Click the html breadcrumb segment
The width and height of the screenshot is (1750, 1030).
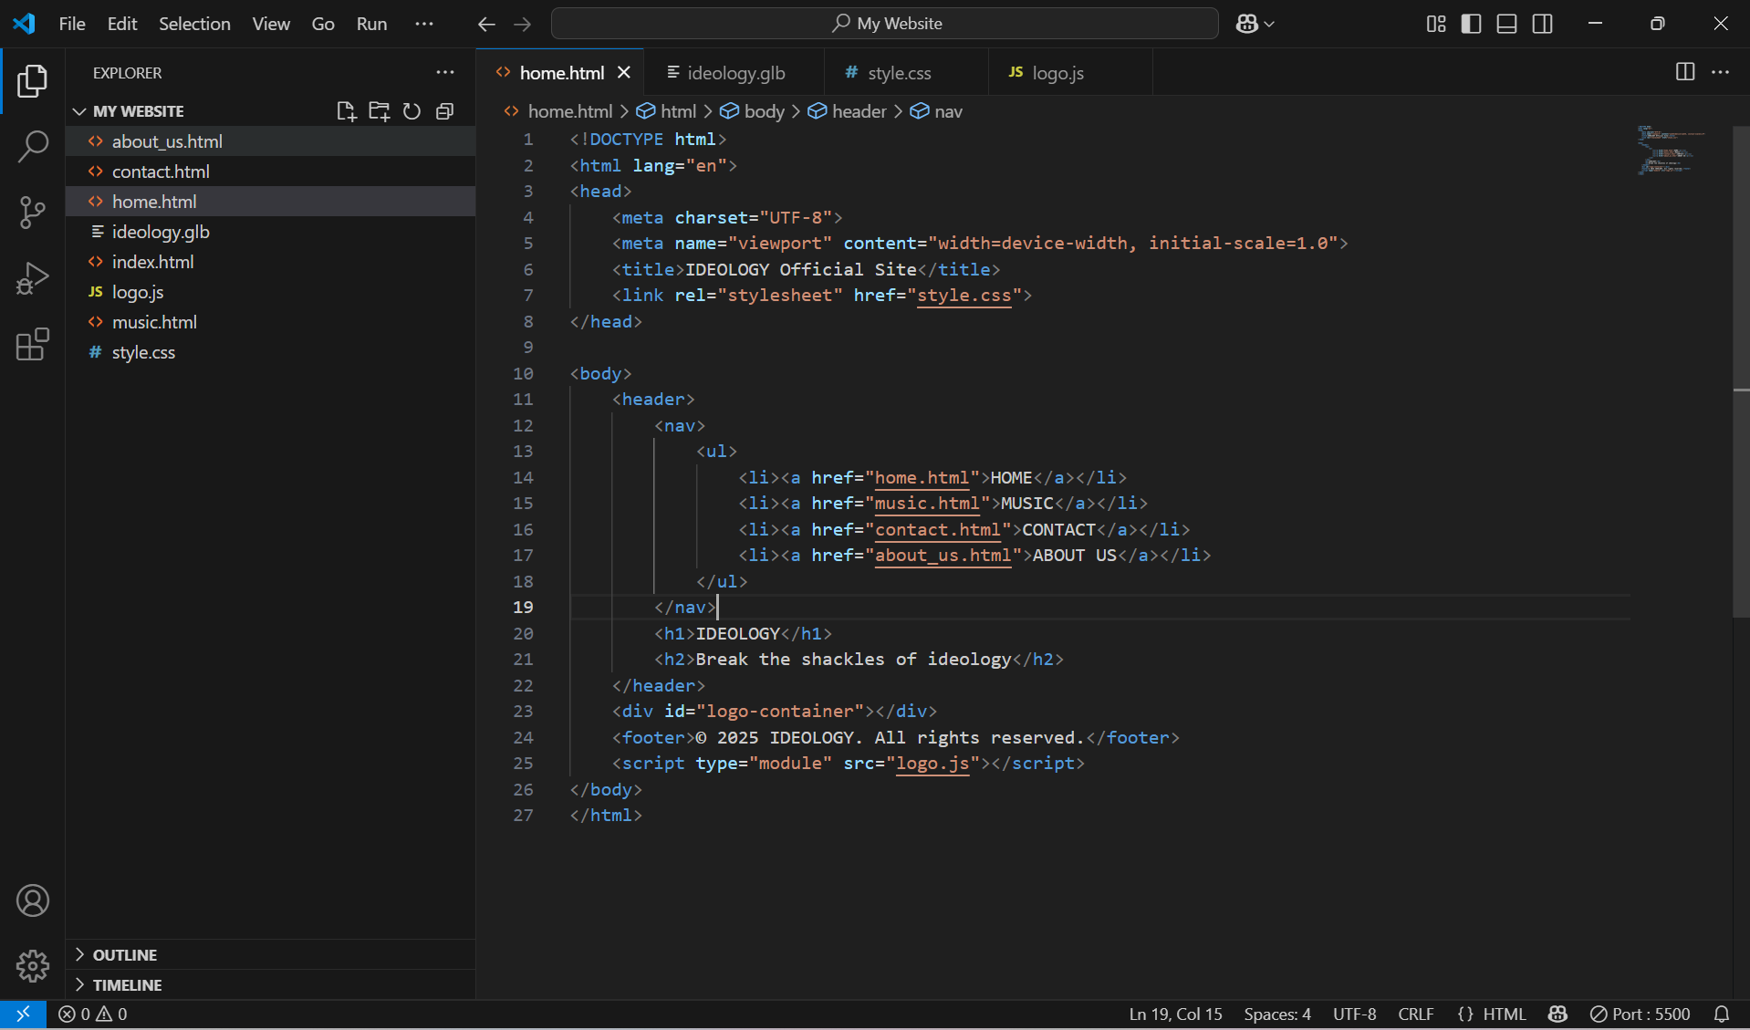pos(666,111)
